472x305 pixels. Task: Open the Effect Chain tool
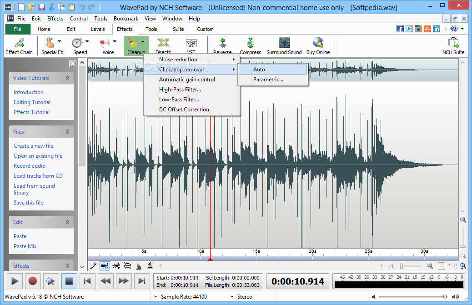click(19, 46)
